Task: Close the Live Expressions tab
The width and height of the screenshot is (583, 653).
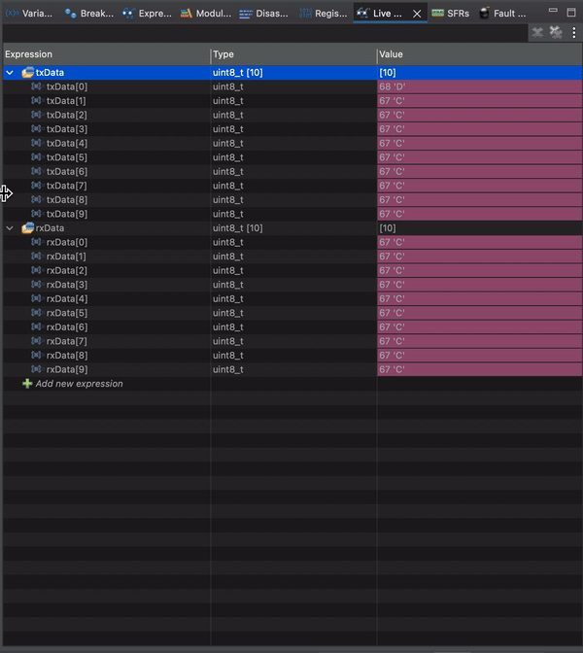Action: pos(418,14)
